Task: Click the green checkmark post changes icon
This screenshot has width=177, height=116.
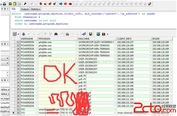Action: tap(39, 34)
